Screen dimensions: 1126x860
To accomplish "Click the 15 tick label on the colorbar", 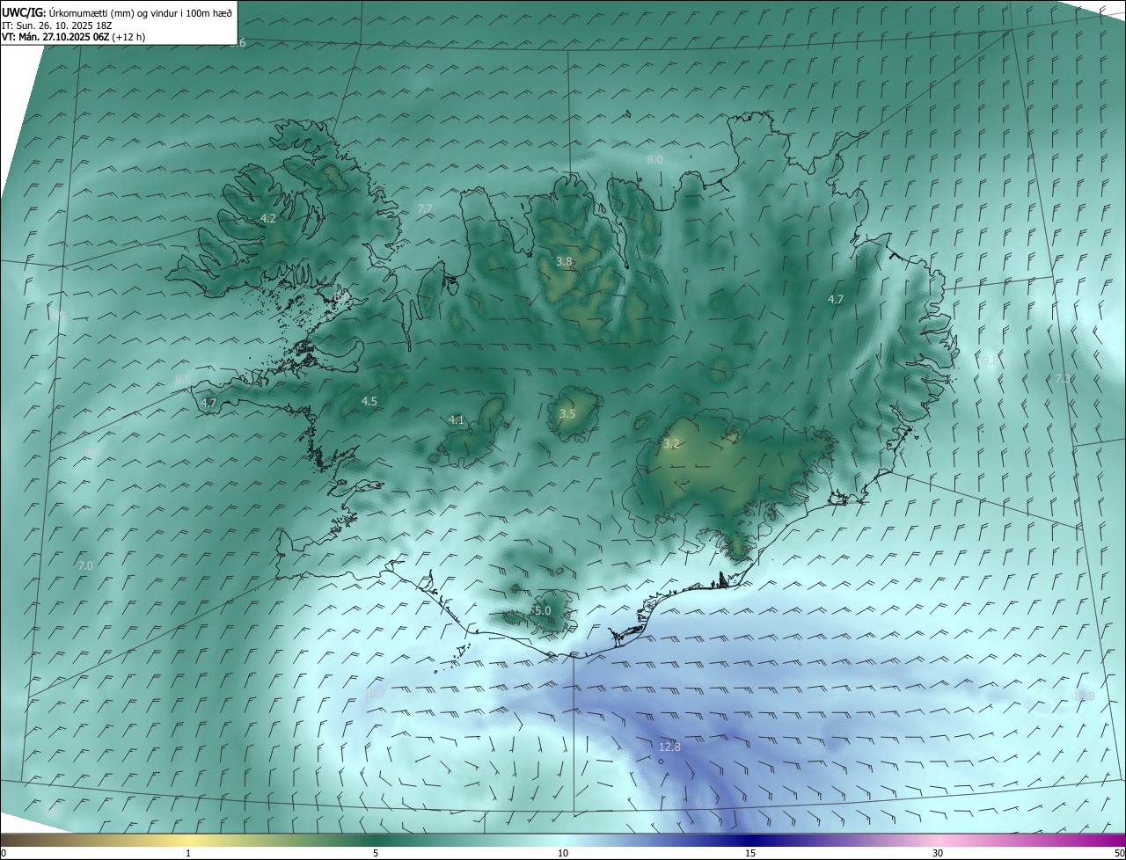I will tap(750, 853).
